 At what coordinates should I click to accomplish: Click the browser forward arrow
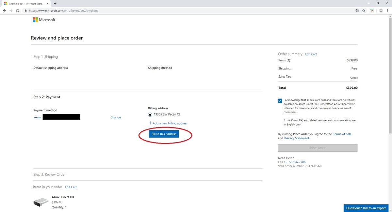point(11,10)
